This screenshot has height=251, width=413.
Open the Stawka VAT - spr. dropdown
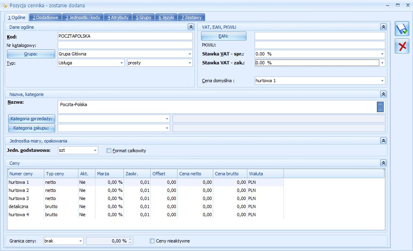(x=382, y=54)
